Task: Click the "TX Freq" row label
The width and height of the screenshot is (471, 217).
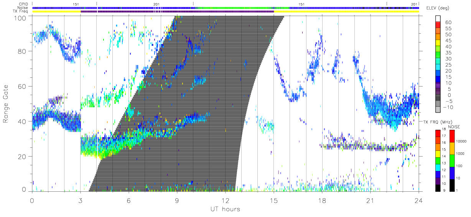Action: click(21, 11)
